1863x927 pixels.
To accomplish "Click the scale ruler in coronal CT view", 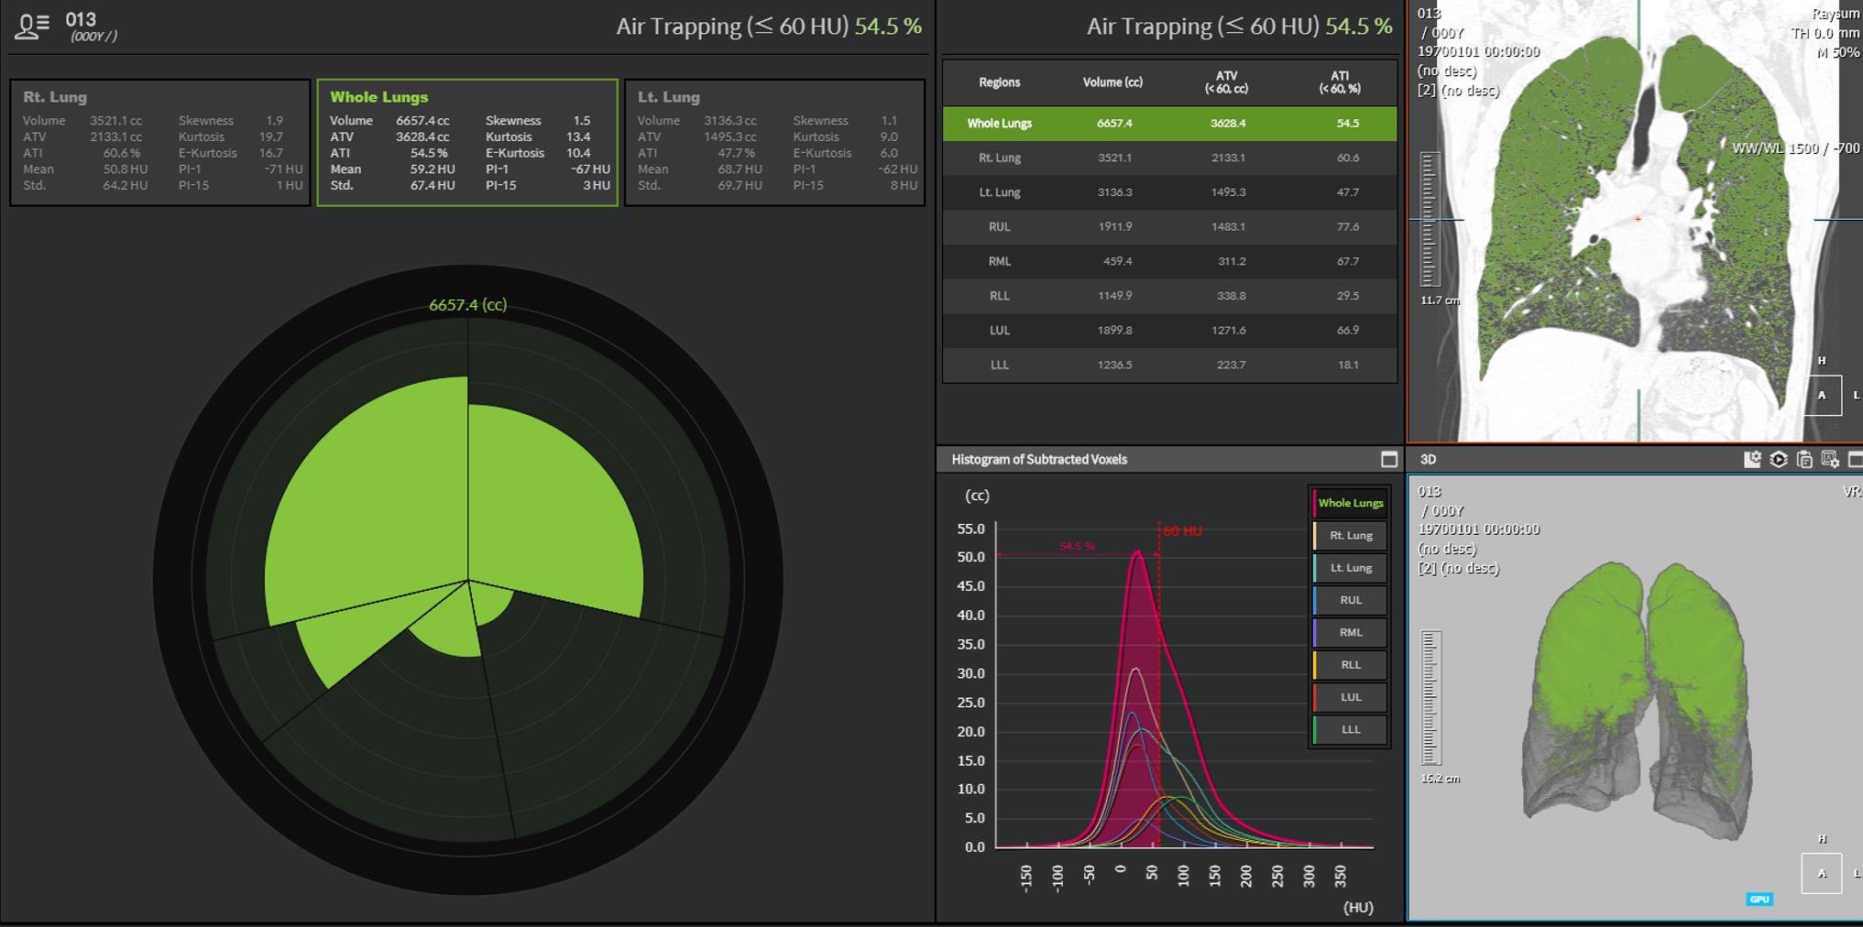I will point(1429,220).
